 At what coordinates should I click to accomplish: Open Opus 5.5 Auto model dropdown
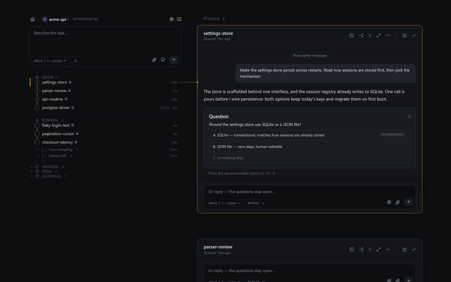[50, 61]
